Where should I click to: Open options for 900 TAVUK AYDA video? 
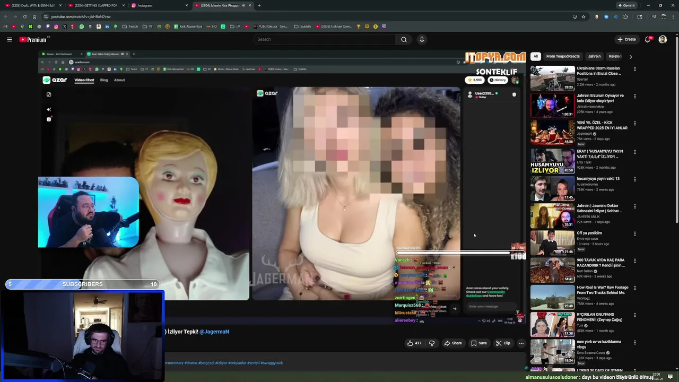coord(634,261)
